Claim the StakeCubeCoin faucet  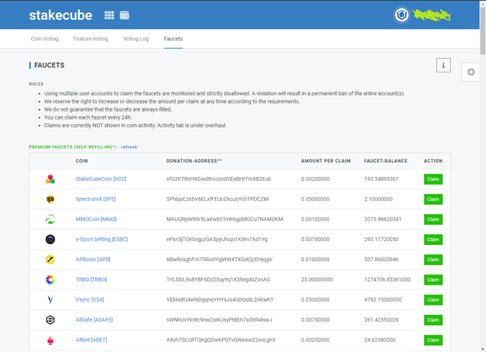pyautogui.click(x=433, y=179)
